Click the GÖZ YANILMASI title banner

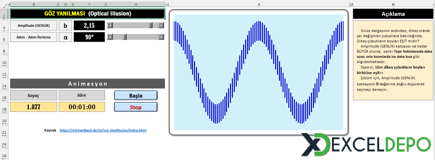88,14
